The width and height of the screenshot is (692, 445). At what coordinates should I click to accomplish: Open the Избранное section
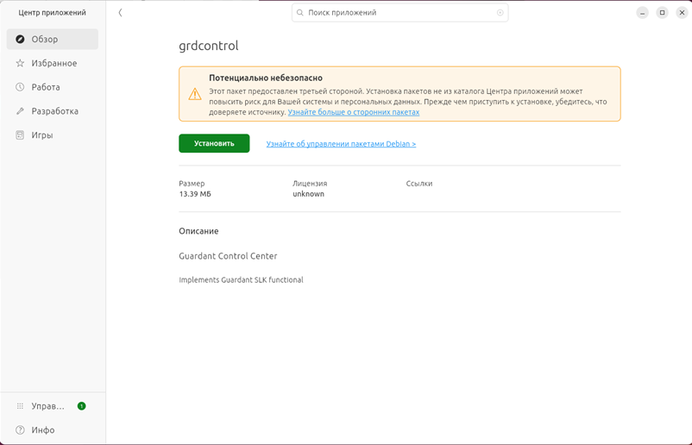point(53,63)
